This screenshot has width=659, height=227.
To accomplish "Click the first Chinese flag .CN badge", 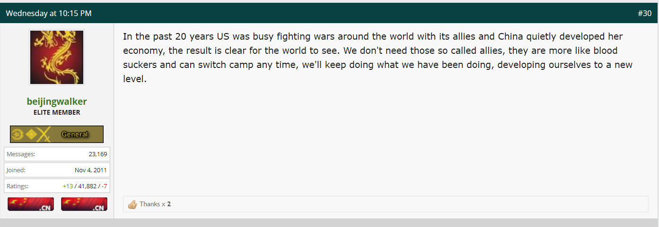I will click(x=31, y=204).
